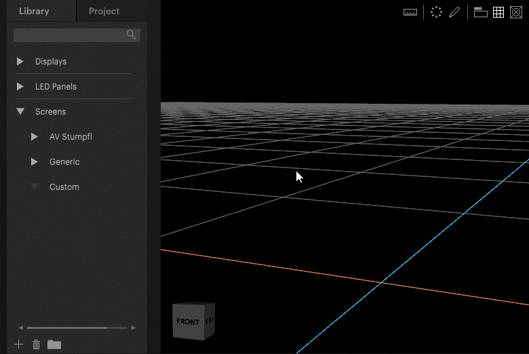Select the Screens tree label
Screen dimensions: 529x354
(x=51, y=112)
